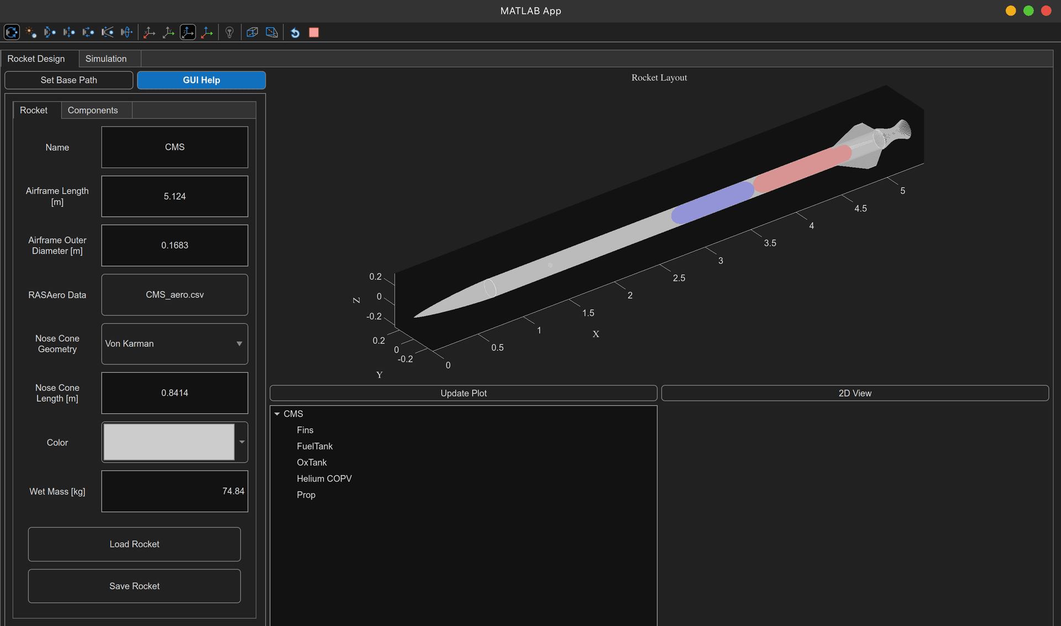Image resolution: width=1061 pixels, height=626 pixels.
Task: Click the Update Plot button
Action: pos(463,392)
